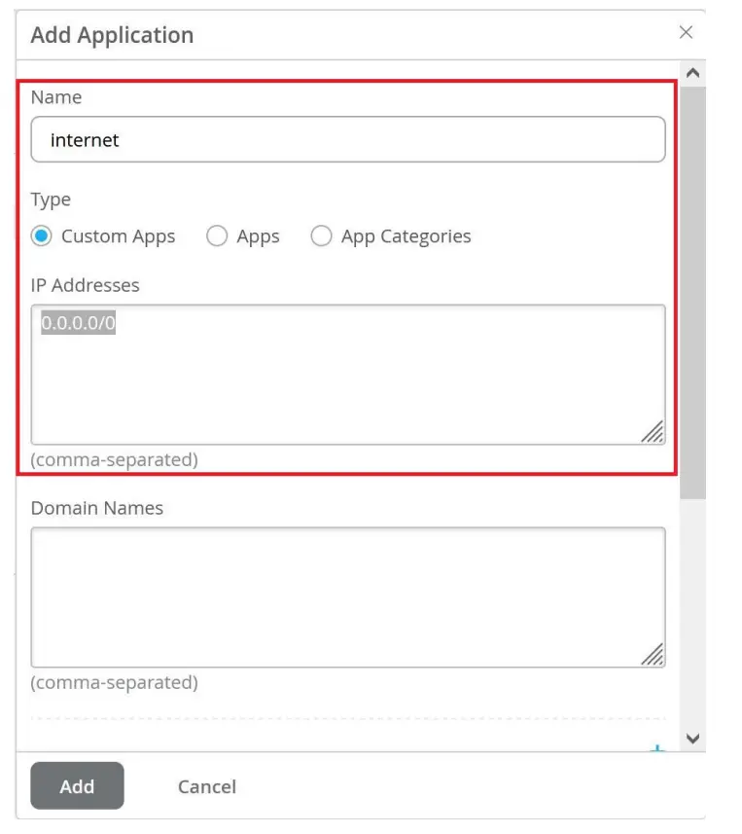Select the Apps radio button
Viewport: 742px width, 834px height.
tap(217, 236)
